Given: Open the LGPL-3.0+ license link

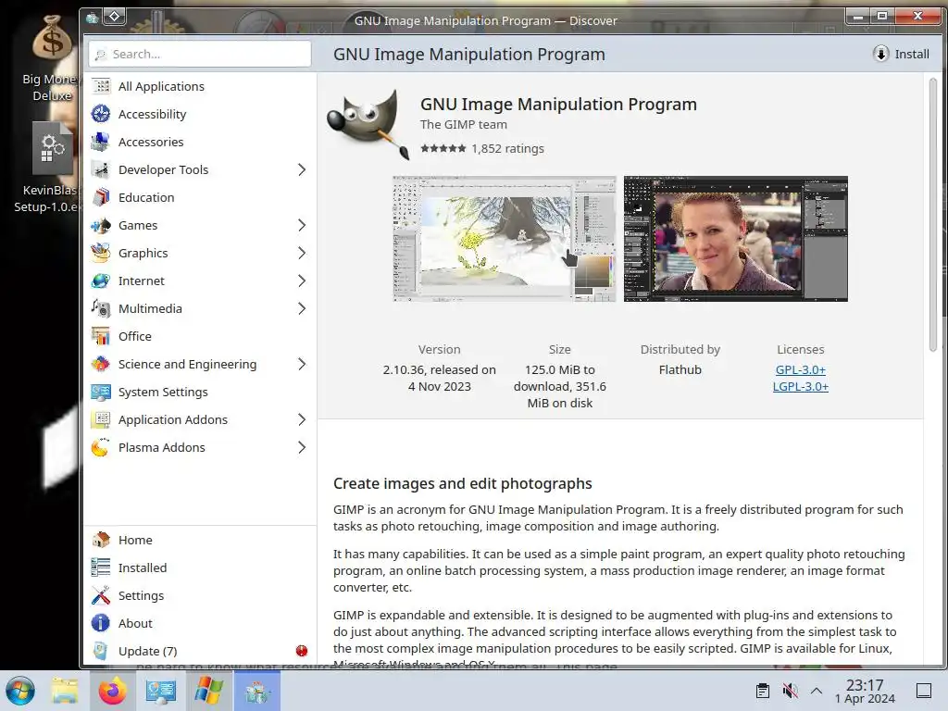Looking at the screenshot, I should 801,386.
